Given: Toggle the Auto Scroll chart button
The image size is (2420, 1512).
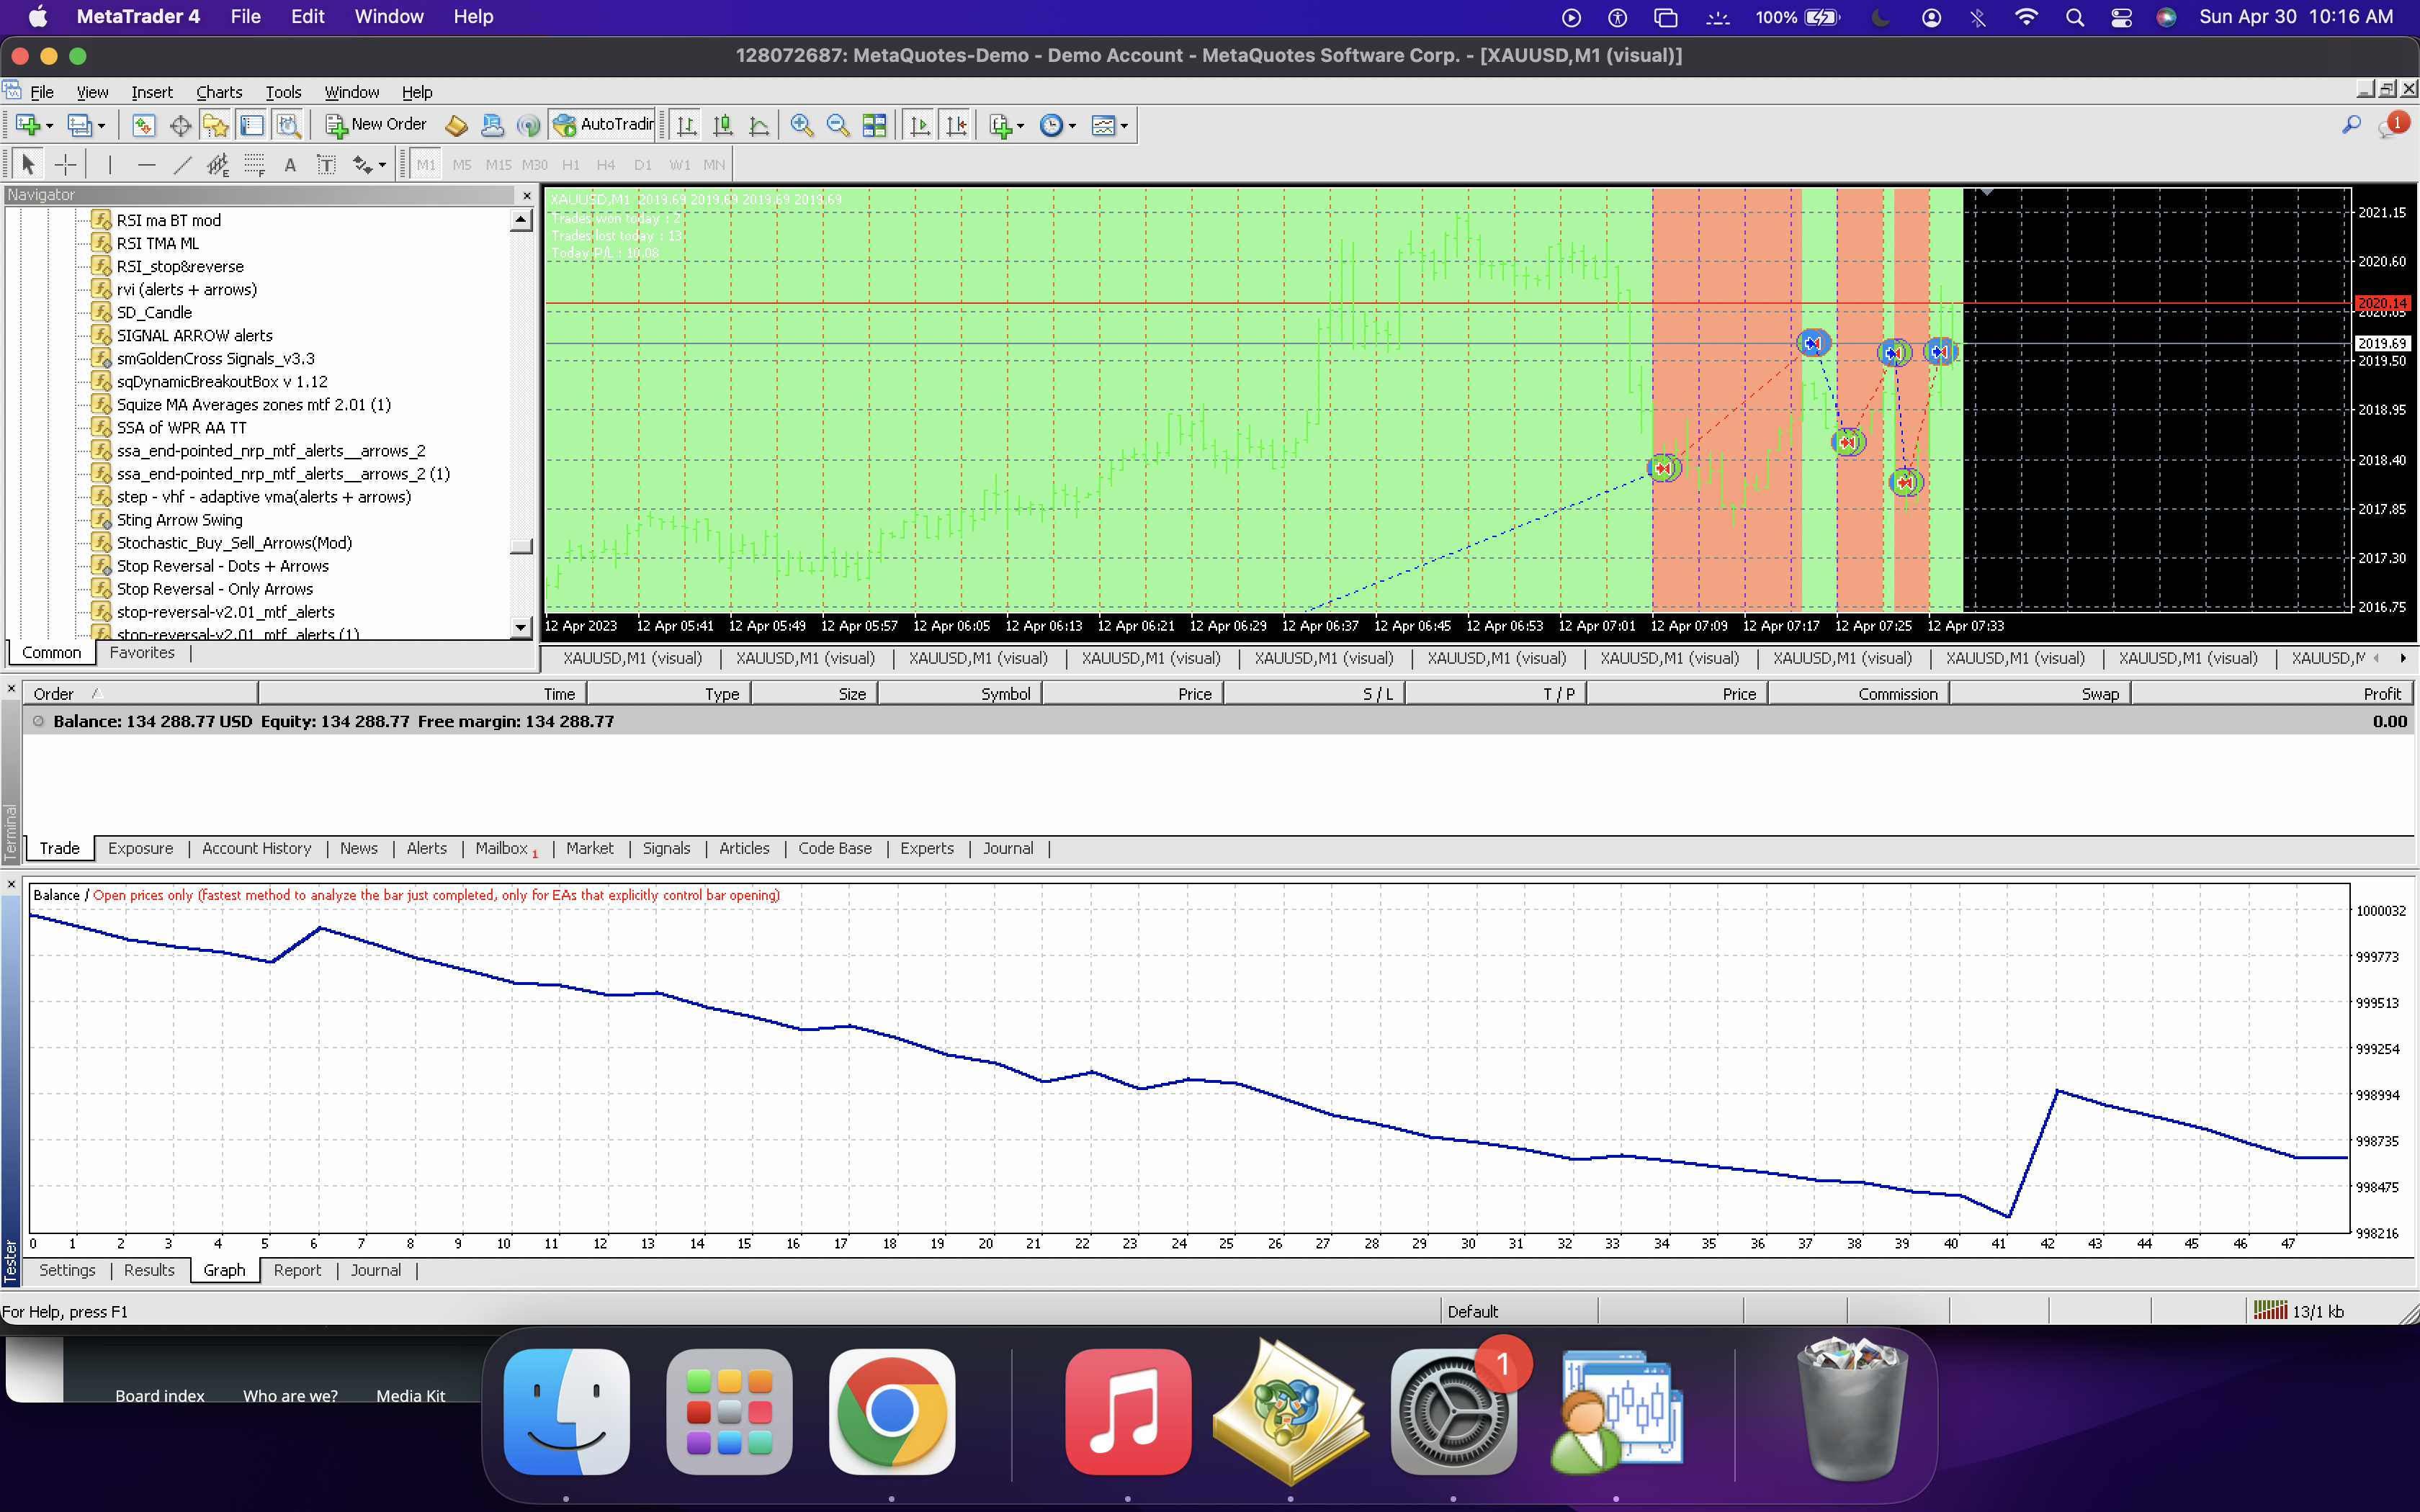Looking at the screenshot, I should (x=920, y=125).
